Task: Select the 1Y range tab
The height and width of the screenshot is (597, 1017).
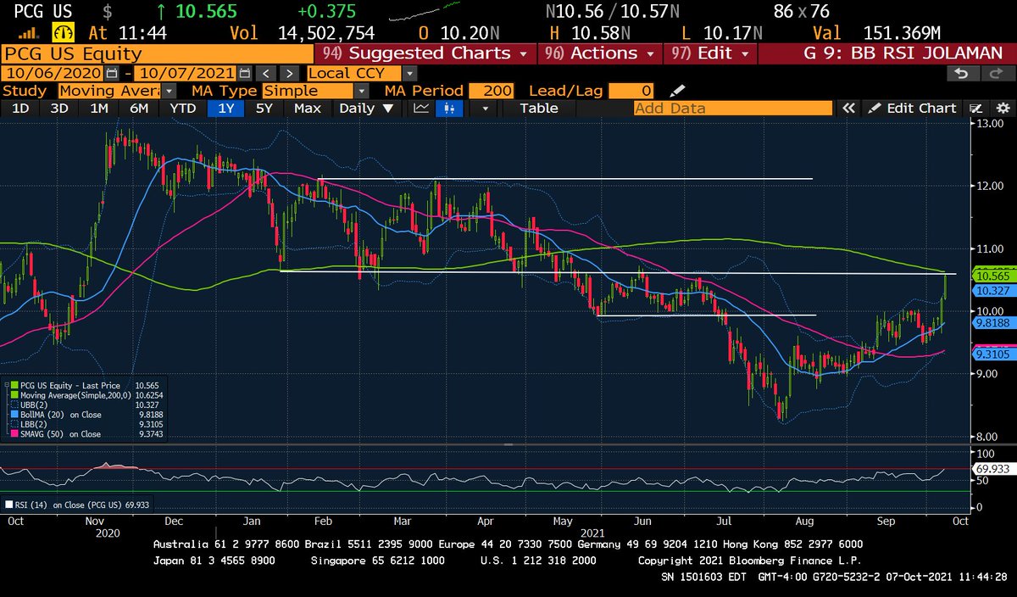Action: 226,108
